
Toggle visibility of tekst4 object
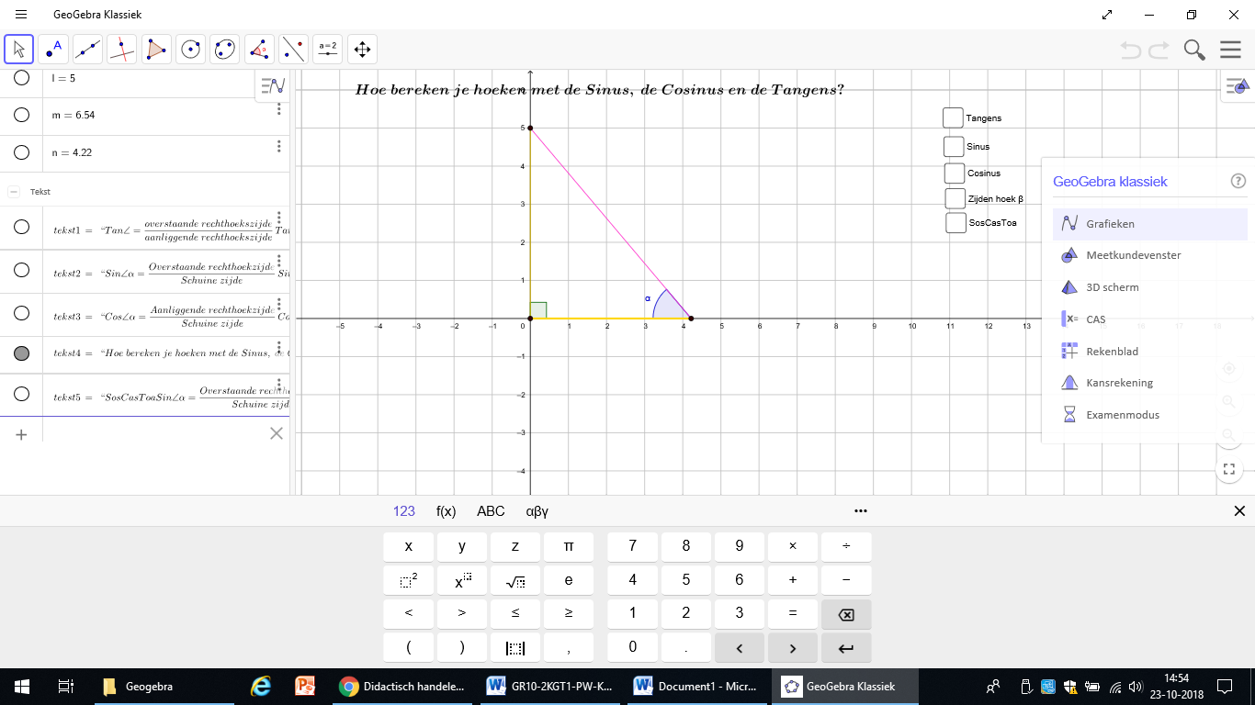(x=21, y=352)
